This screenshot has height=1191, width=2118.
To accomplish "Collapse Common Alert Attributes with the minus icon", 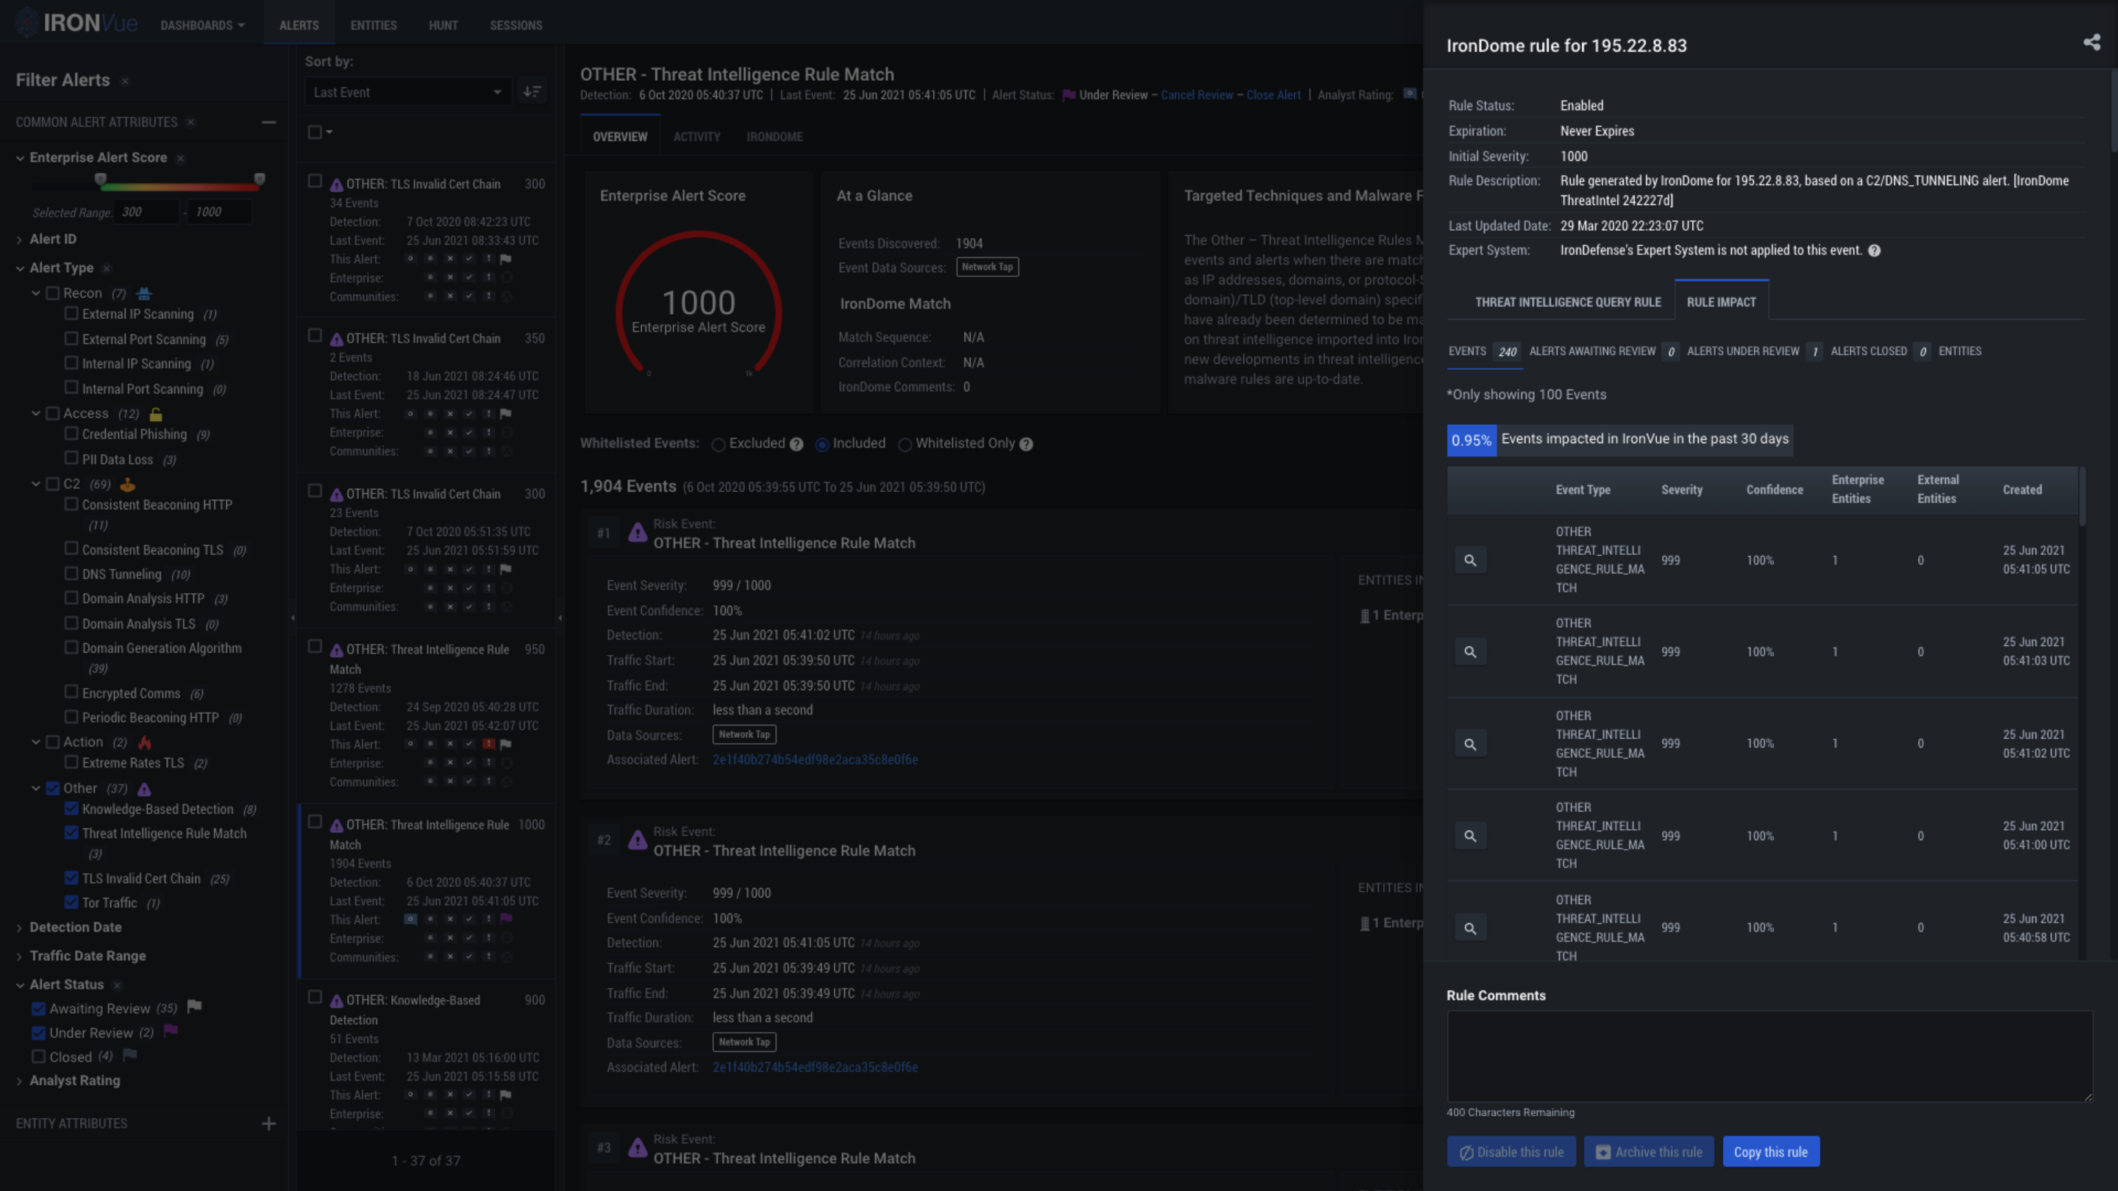I will 269,123.
